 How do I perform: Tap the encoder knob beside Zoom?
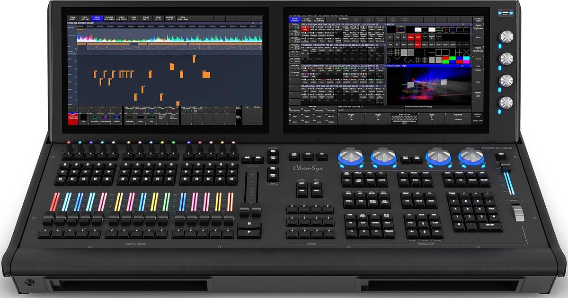[506, 80]
